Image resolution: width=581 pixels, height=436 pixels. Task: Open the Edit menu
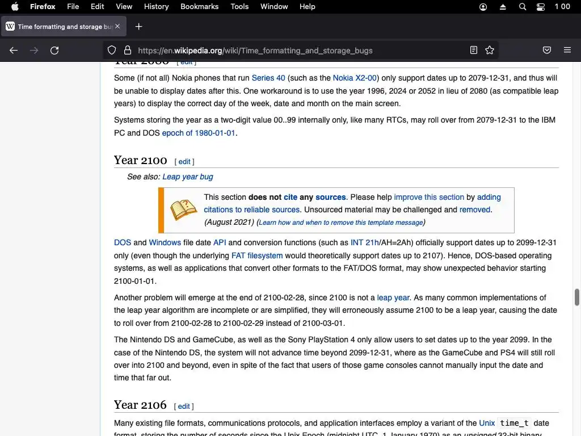97,7
